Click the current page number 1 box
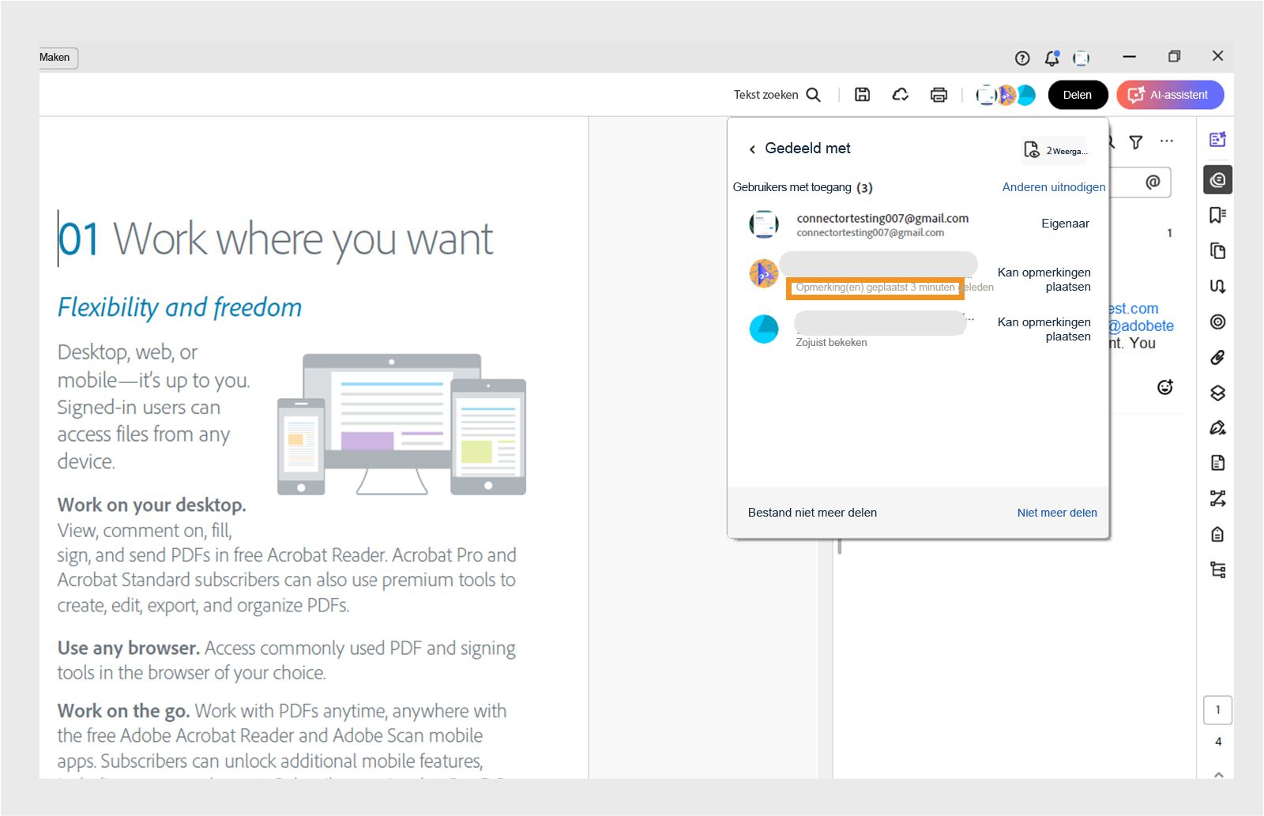The height and width of the screenshot is (816, 1264). tap(1217, 710)
